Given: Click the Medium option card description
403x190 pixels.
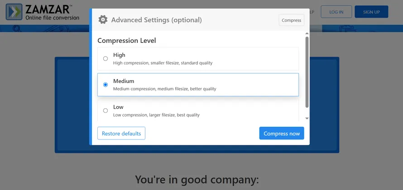Looking at the screenshot, I should click(x=164, y=89).
